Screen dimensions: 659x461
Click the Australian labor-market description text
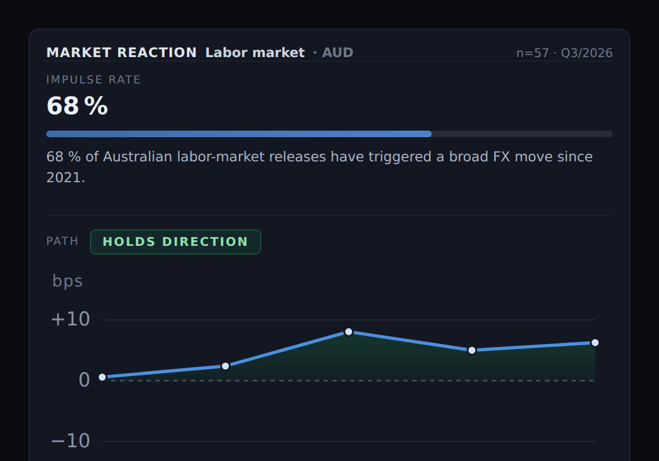click(320, 167)
